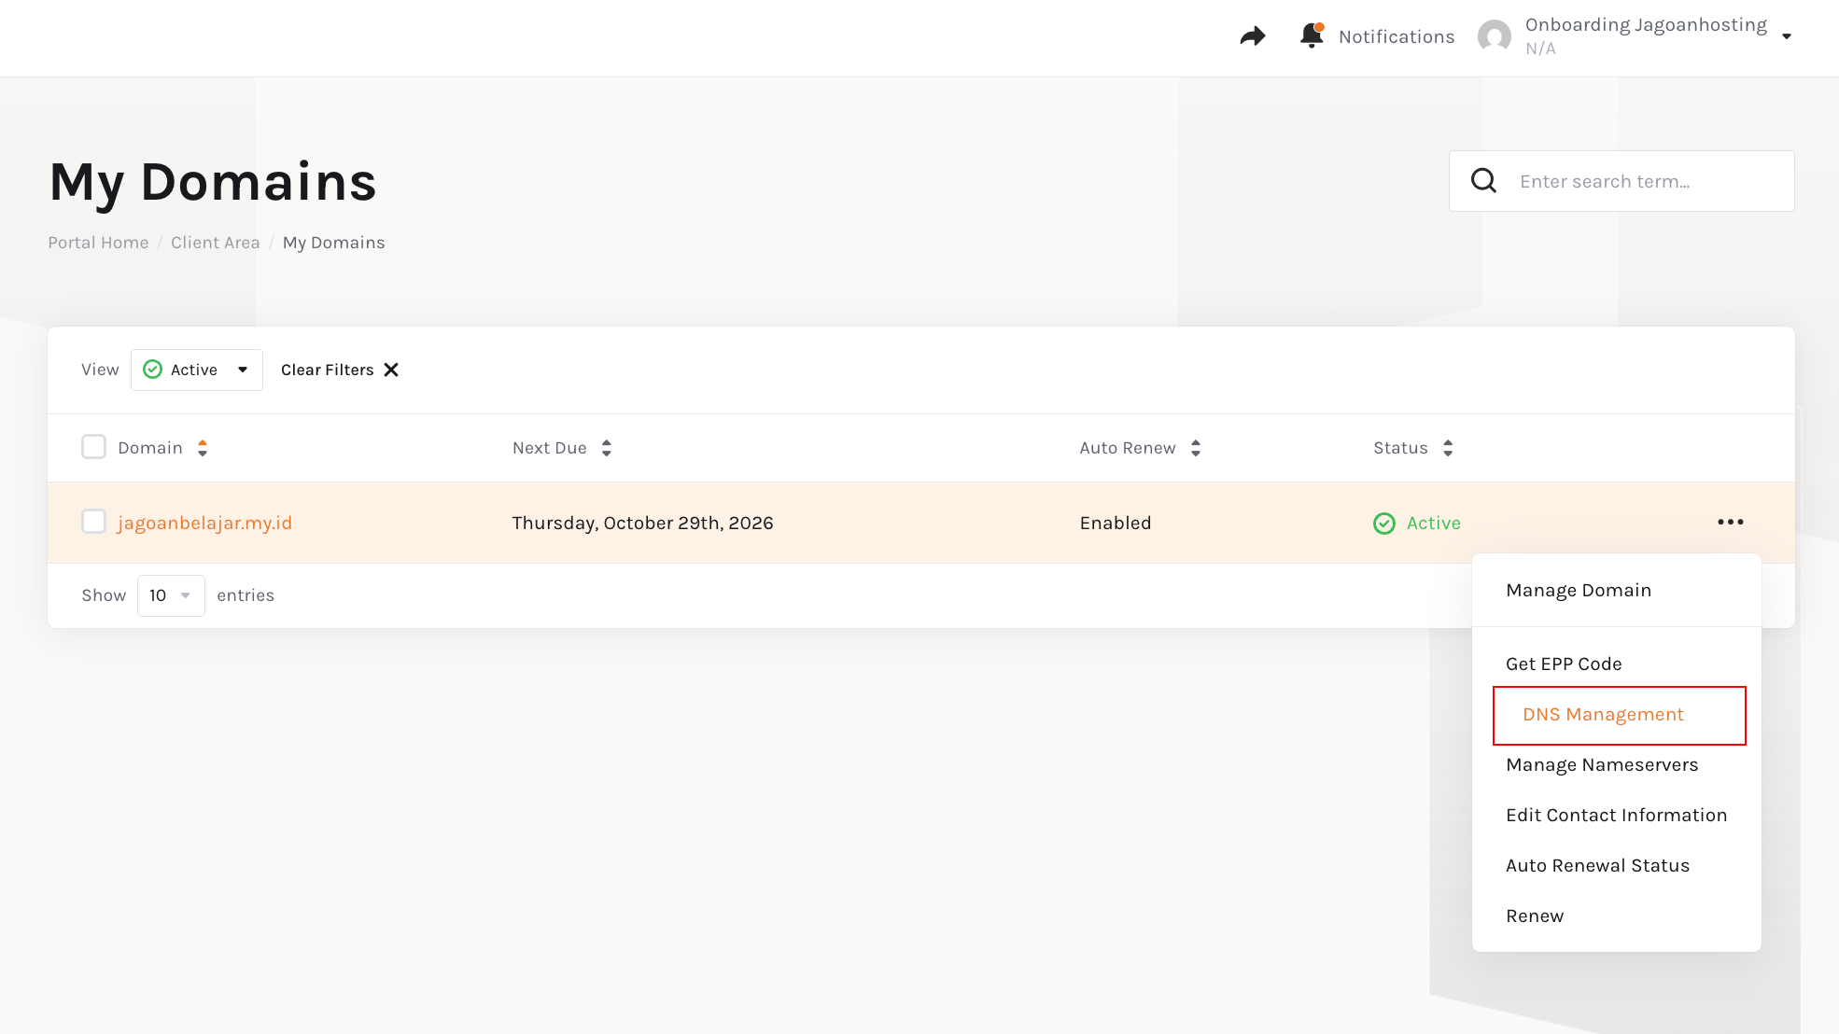Click the X icon beside Clear Filters
This screenshot has width=1839, height=1034.
(x=391, y=370)
